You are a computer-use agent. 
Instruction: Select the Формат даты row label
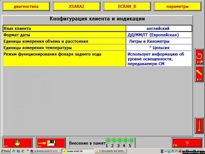coord(64,35)
